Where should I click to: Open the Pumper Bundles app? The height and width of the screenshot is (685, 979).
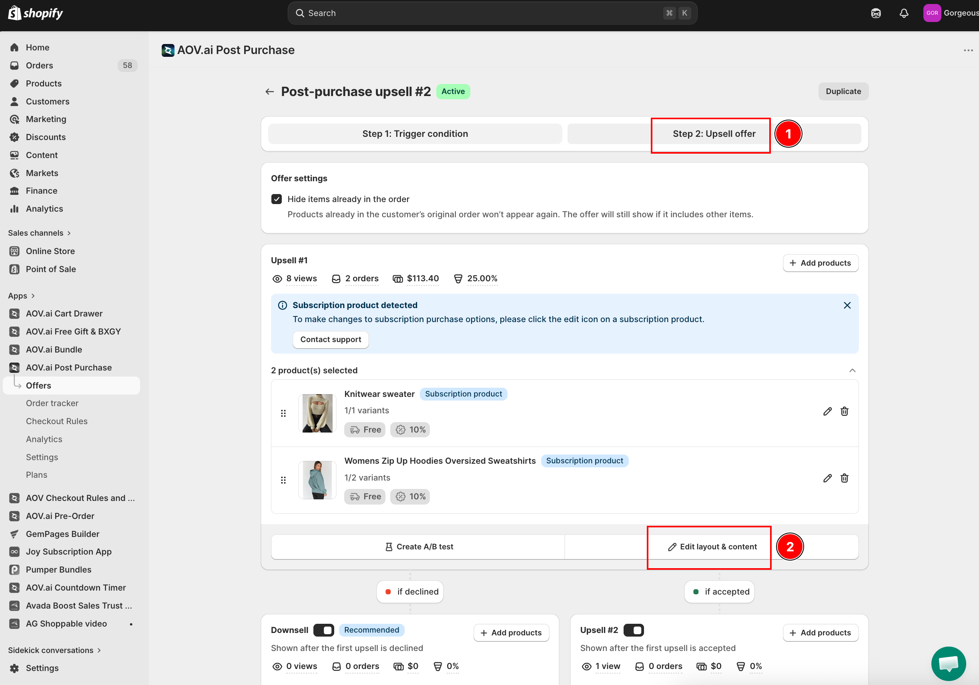71,569
